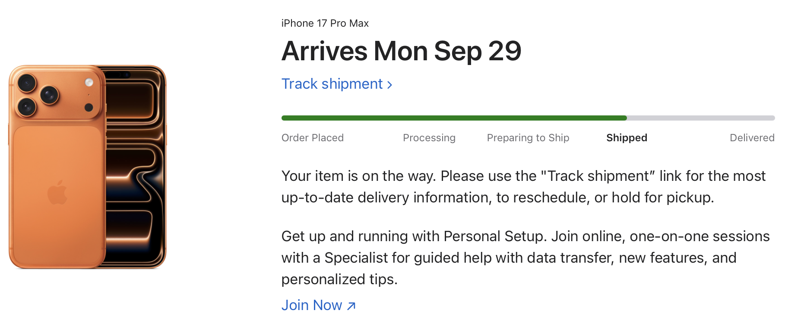Click the chevron arrow beside Track shipment
This screenshot has height=329, width=785.
click(389, 85)
